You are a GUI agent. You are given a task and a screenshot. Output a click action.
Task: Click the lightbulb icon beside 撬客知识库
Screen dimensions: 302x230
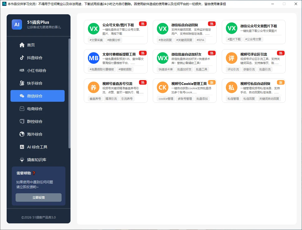tap(22, 160)
